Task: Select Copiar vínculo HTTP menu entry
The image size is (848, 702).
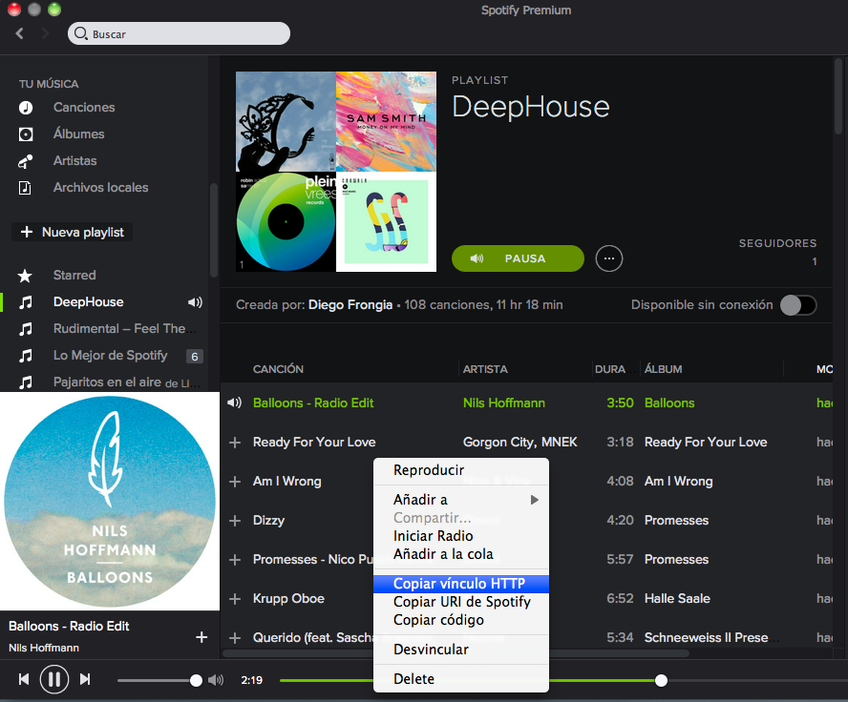Action: (459, 584)
